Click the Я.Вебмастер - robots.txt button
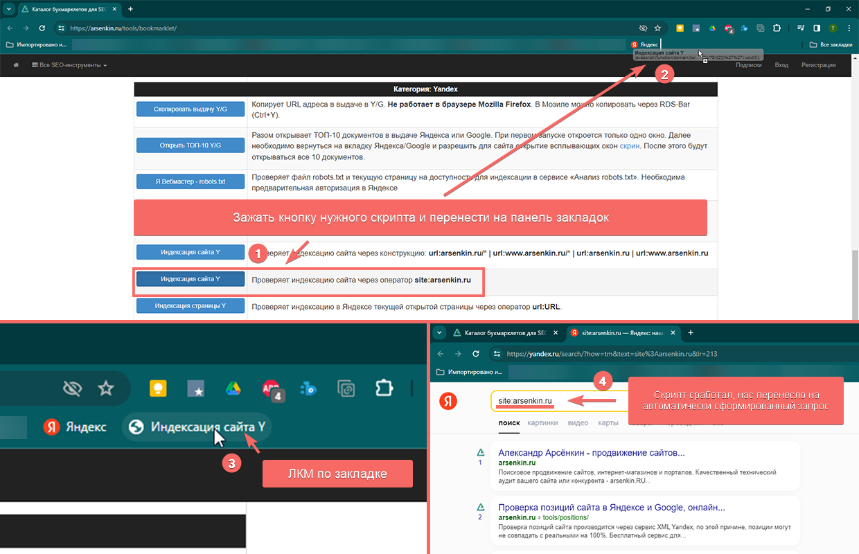Image resolution: width=859 pixels, height=554 pixels. click(191, 181)
